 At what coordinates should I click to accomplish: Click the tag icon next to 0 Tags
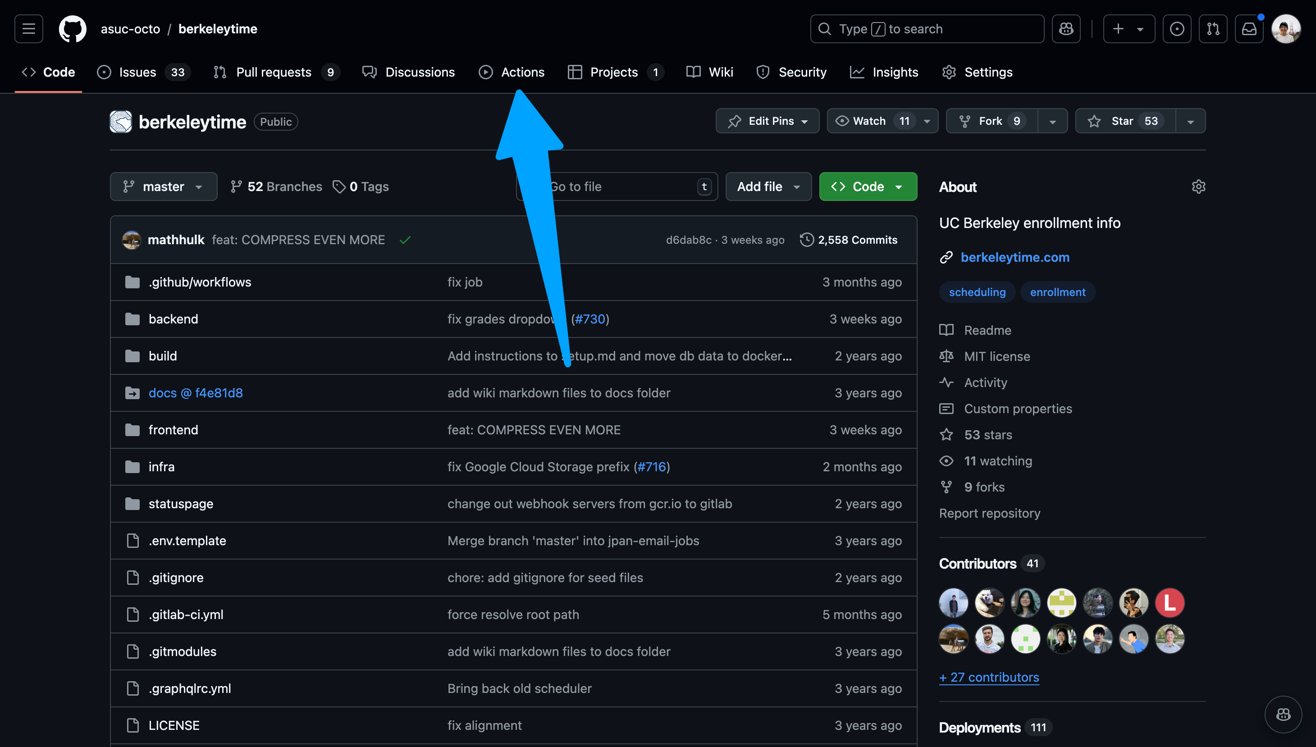(338, 187)
